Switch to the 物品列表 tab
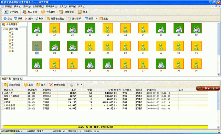The height and width of the screenshot is (134, 221). (6, 79)
